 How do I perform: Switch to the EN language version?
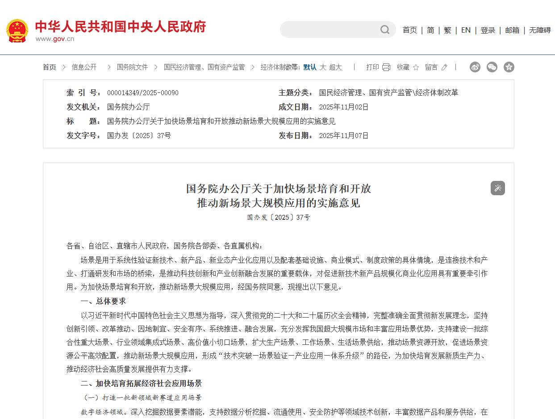click(x=466, y=30)
